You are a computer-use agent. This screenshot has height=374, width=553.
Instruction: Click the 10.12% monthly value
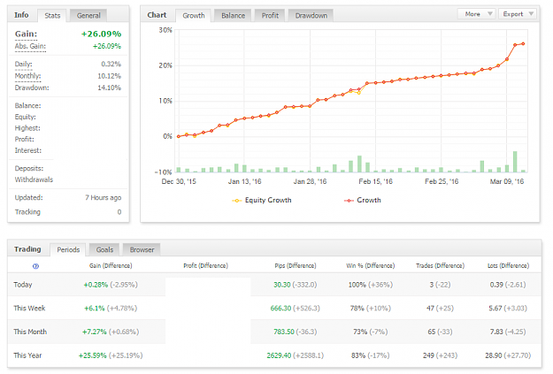coord(110,76)
